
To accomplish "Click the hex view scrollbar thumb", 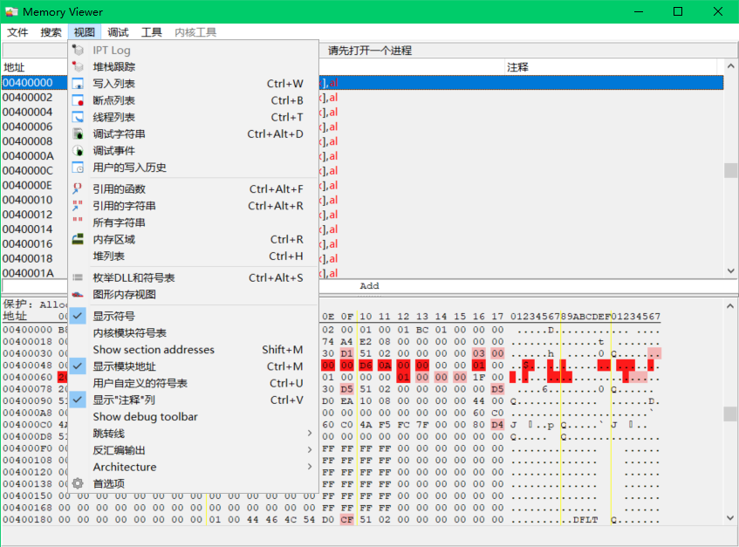I will [730, 414].
